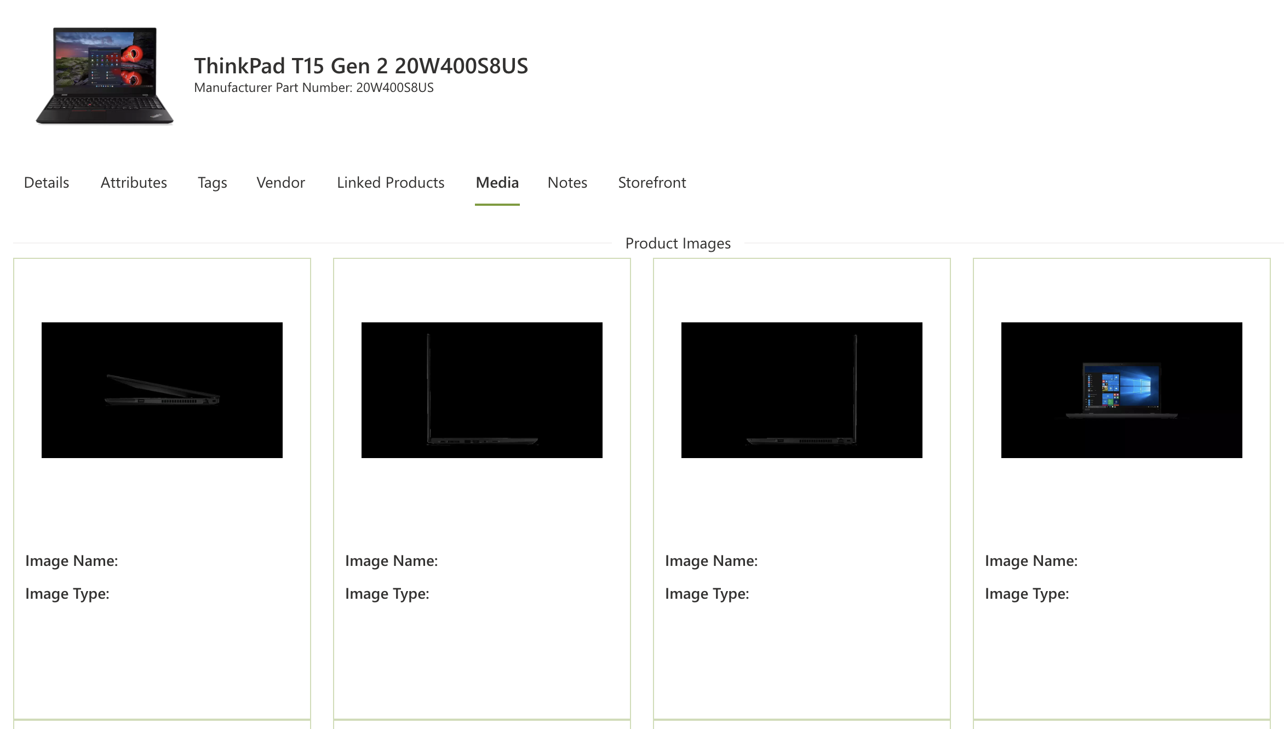This screenshot has height=729, width=1284.
Task: Switch to the Attributes tab
Action: (134, 183)
